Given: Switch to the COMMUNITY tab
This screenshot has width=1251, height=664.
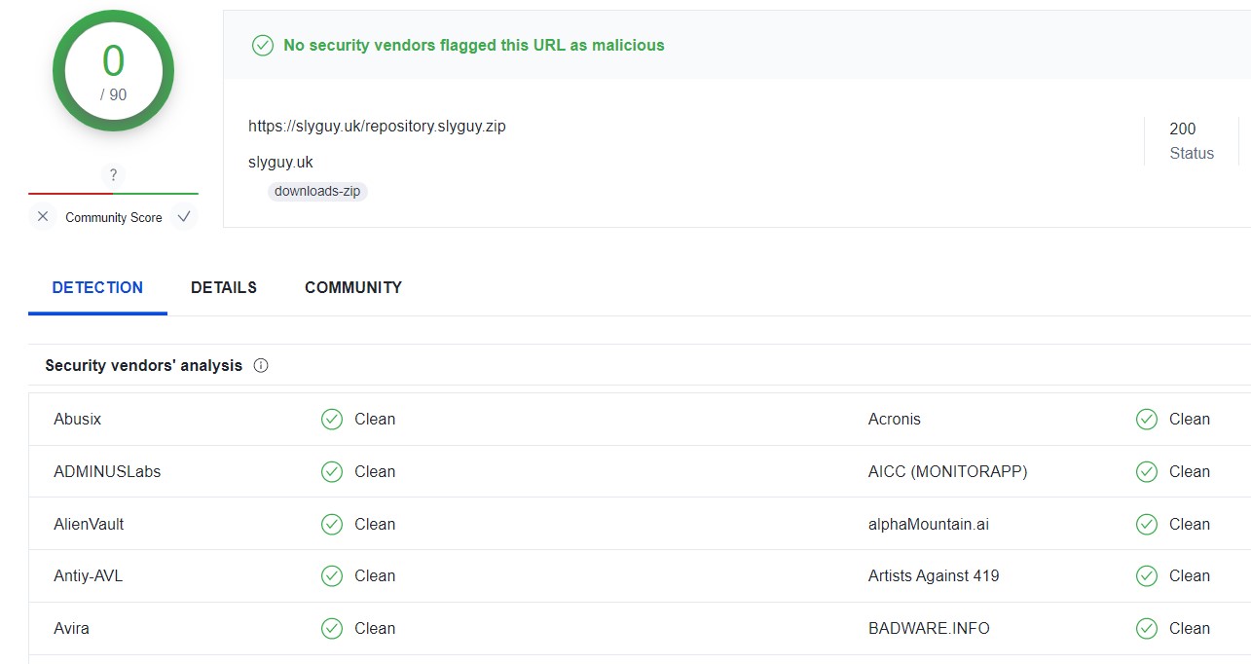Looking at the screenshot, I should (x=353, y=287).
